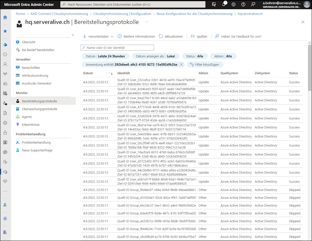312x241 pixels.
Task: Open the help question mark icon
Action: pyautogui.click(x=243, y=4)
